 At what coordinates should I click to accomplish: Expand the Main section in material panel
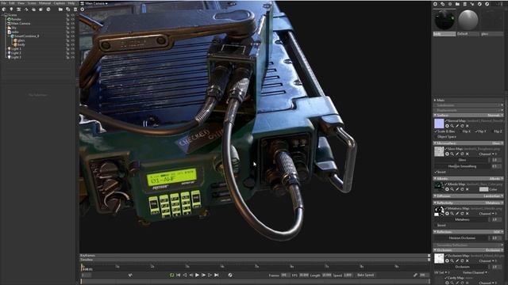(435, 101)
